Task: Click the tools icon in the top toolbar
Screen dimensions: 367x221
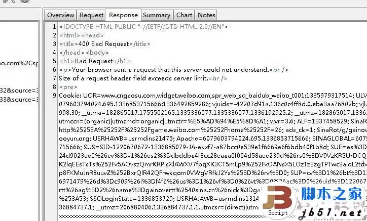Action: pos(9,1)
